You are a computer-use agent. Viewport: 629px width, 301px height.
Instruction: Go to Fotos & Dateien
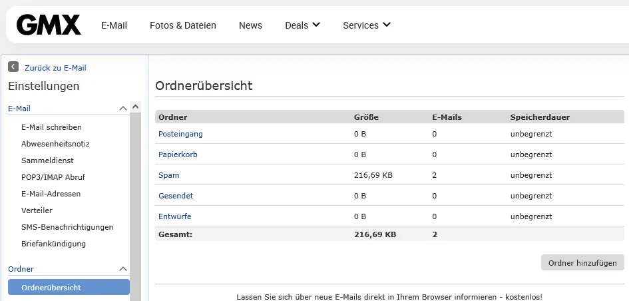(x=183, y=25)
